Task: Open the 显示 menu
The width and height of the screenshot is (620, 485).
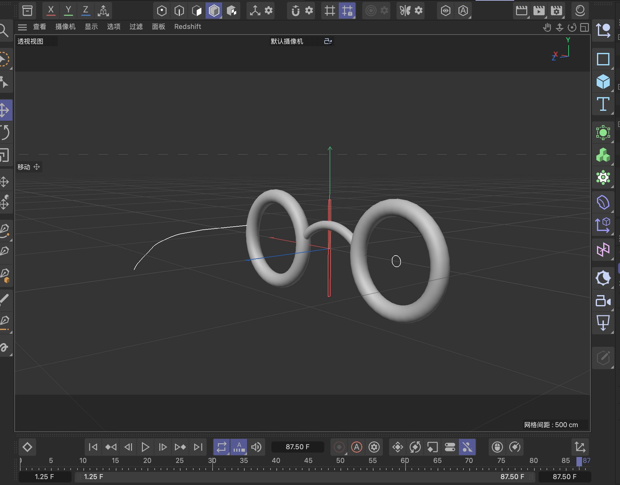Action: 91,27
